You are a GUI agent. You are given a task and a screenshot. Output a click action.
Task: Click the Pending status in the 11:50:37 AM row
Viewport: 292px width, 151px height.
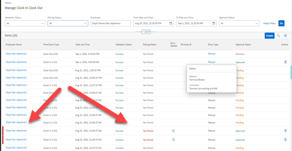point(239,115)
